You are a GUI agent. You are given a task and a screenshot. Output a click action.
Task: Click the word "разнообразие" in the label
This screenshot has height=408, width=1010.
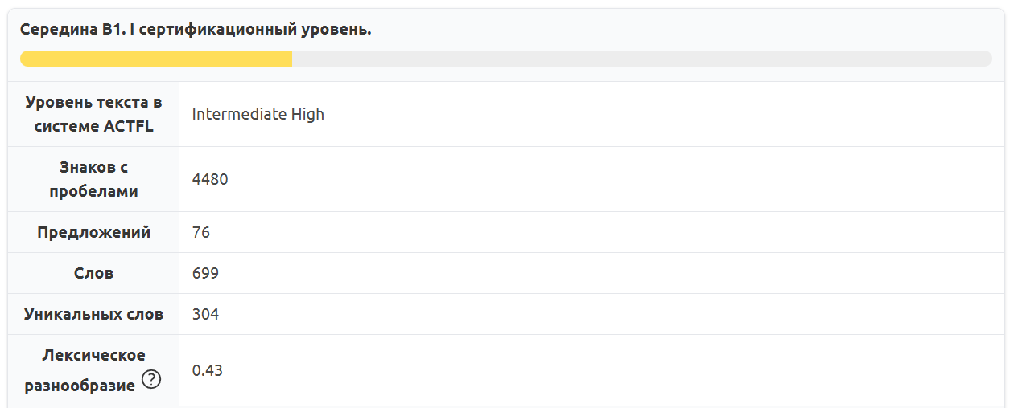[x=80, y=386]
